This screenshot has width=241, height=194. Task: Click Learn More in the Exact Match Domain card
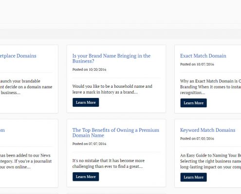[193, 103]
